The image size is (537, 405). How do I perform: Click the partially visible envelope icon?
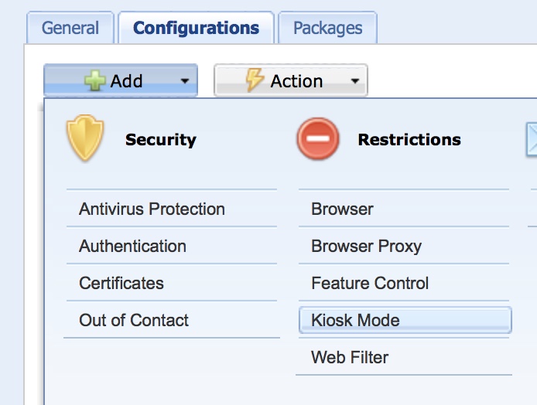[x=531, y=140]
